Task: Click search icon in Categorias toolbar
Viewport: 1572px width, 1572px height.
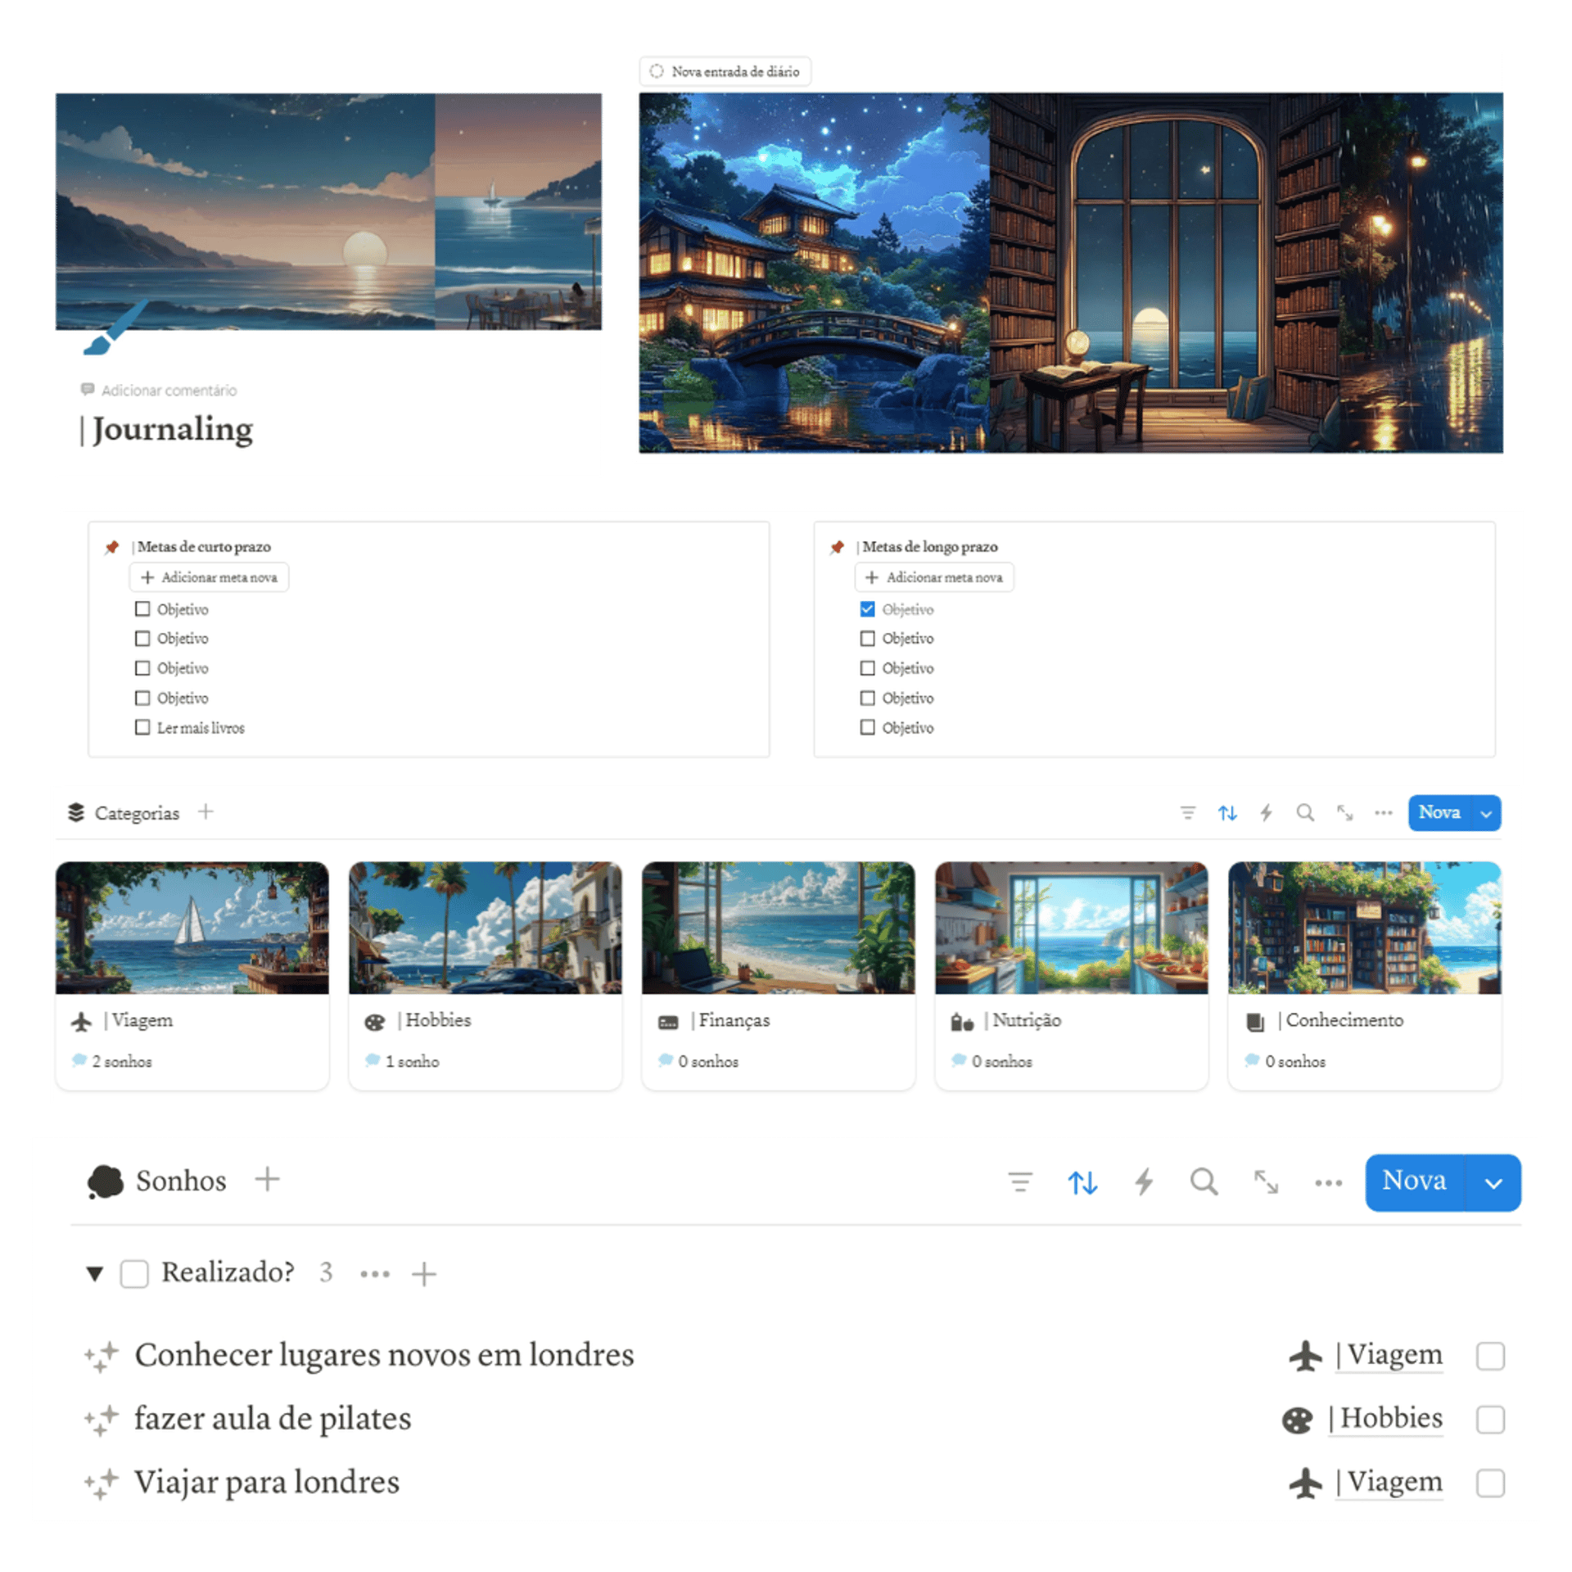Action: 1305,813
